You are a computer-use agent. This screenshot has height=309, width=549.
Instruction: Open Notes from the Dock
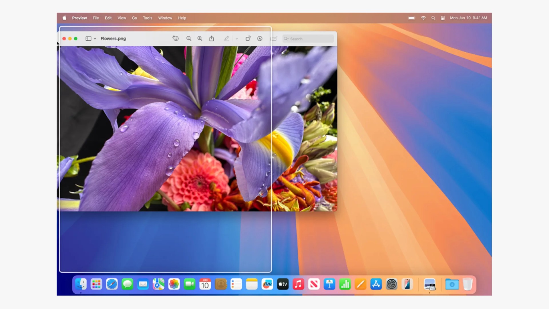click(x=252, y=284)
